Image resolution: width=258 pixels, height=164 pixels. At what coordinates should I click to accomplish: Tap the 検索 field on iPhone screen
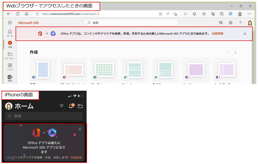[x=44, y=116]
